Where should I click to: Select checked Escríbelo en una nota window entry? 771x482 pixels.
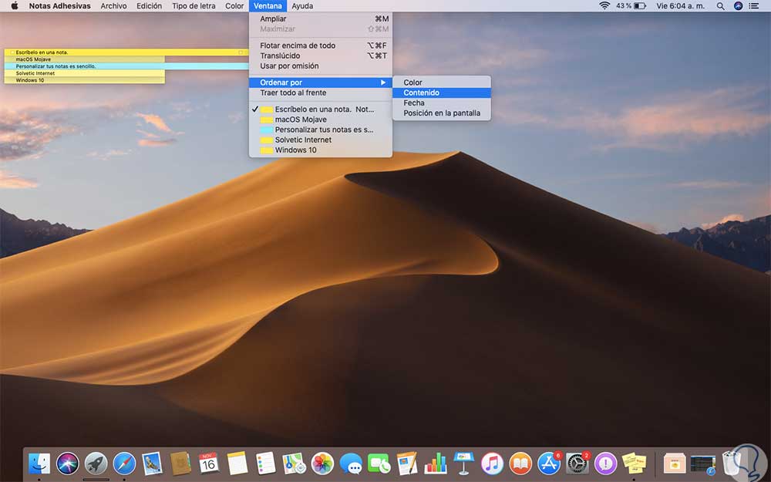tap(321, 110)
